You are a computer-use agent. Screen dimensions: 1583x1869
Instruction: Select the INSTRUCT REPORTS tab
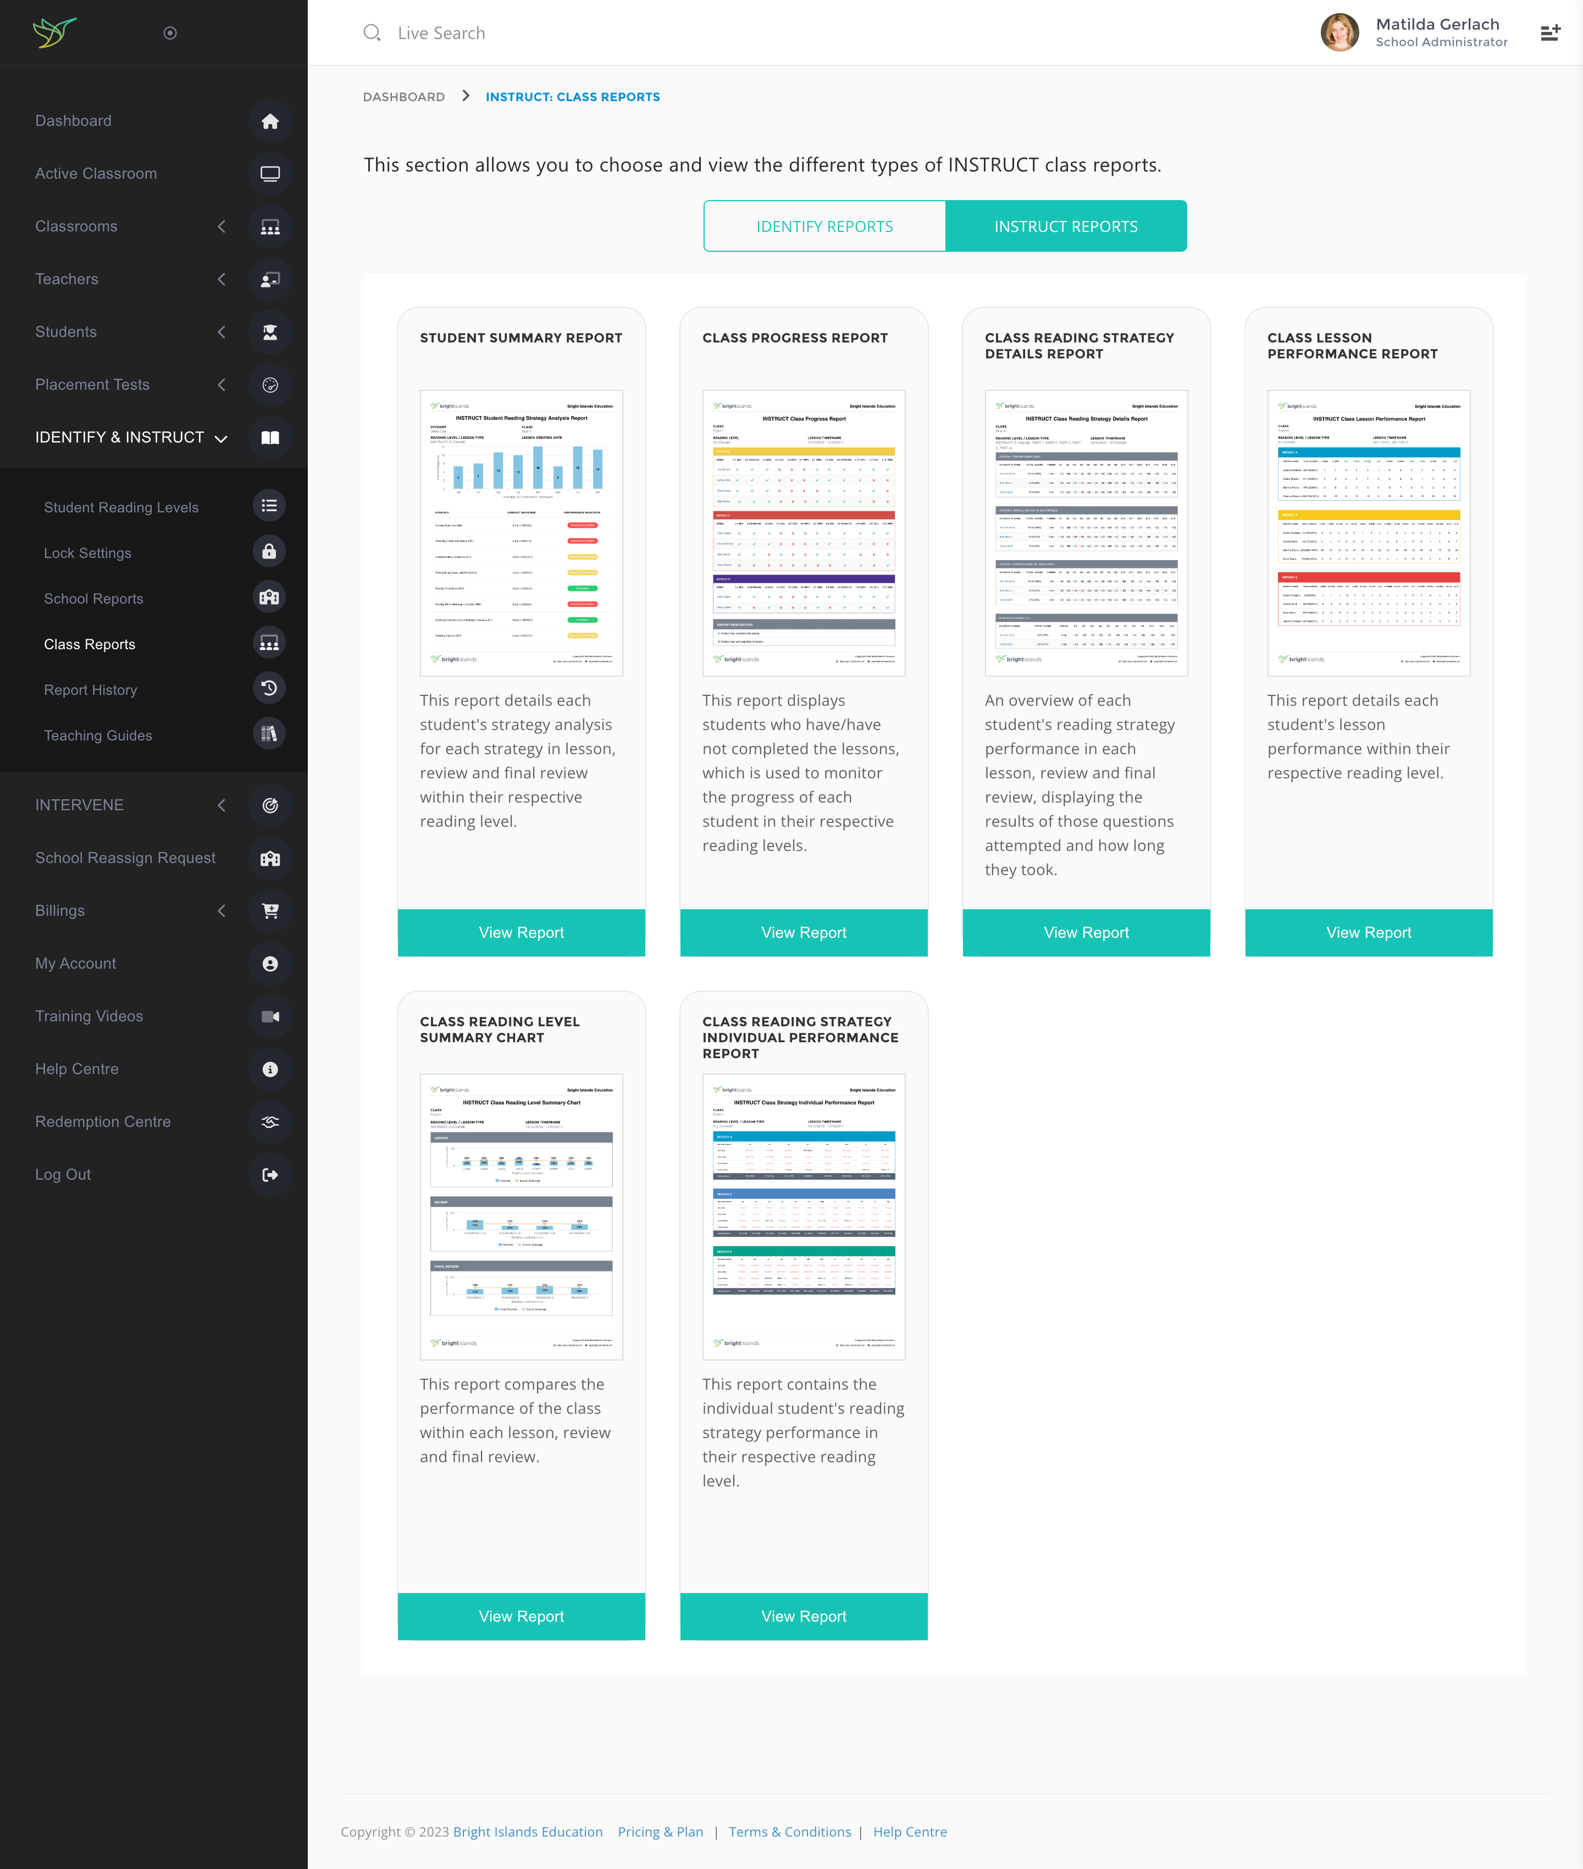[1065, 226]
